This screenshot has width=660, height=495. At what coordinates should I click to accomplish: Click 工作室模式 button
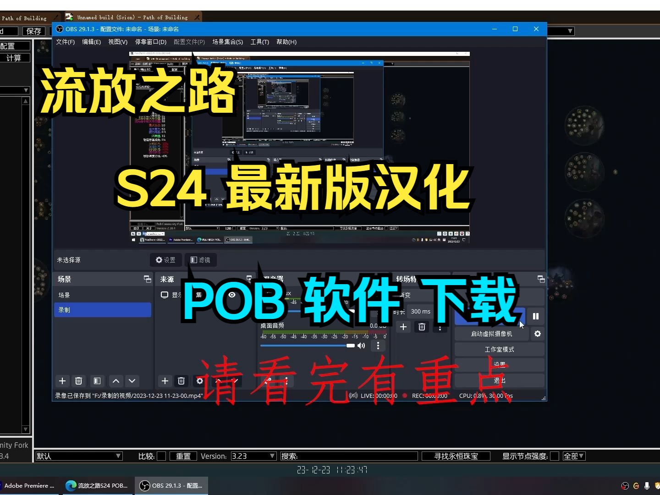point(500,349)
